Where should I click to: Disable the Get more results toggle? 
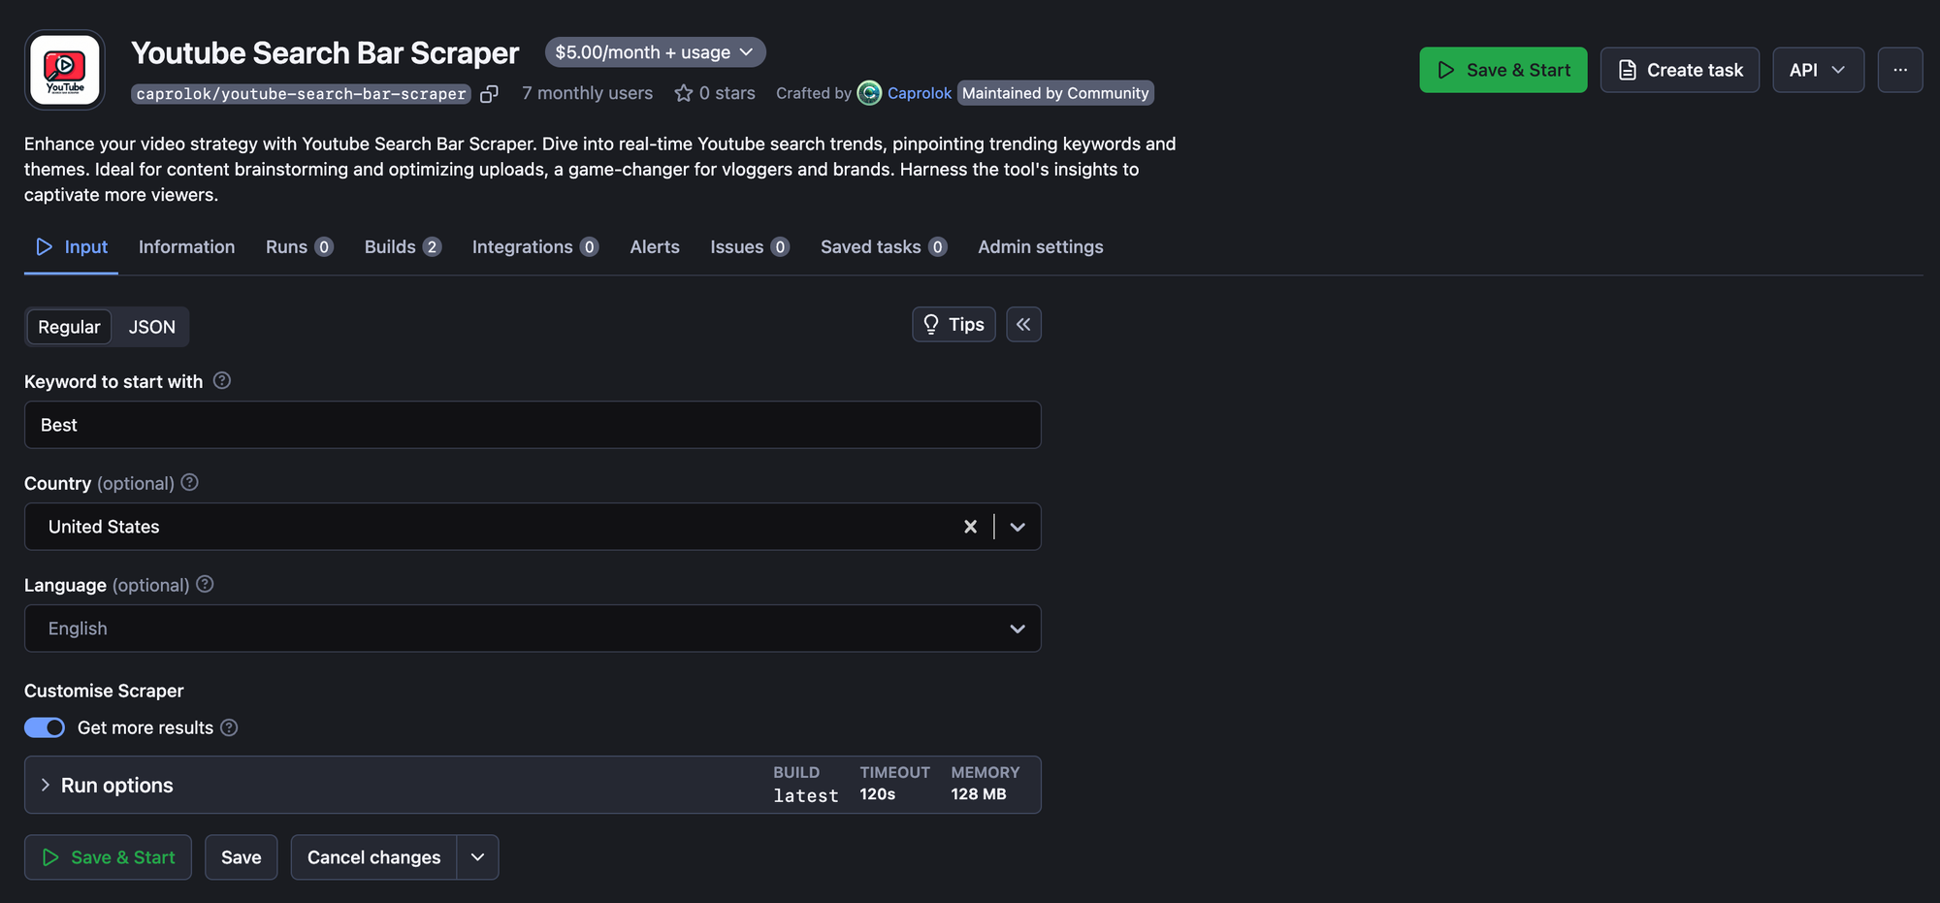(x=44, y=726)
